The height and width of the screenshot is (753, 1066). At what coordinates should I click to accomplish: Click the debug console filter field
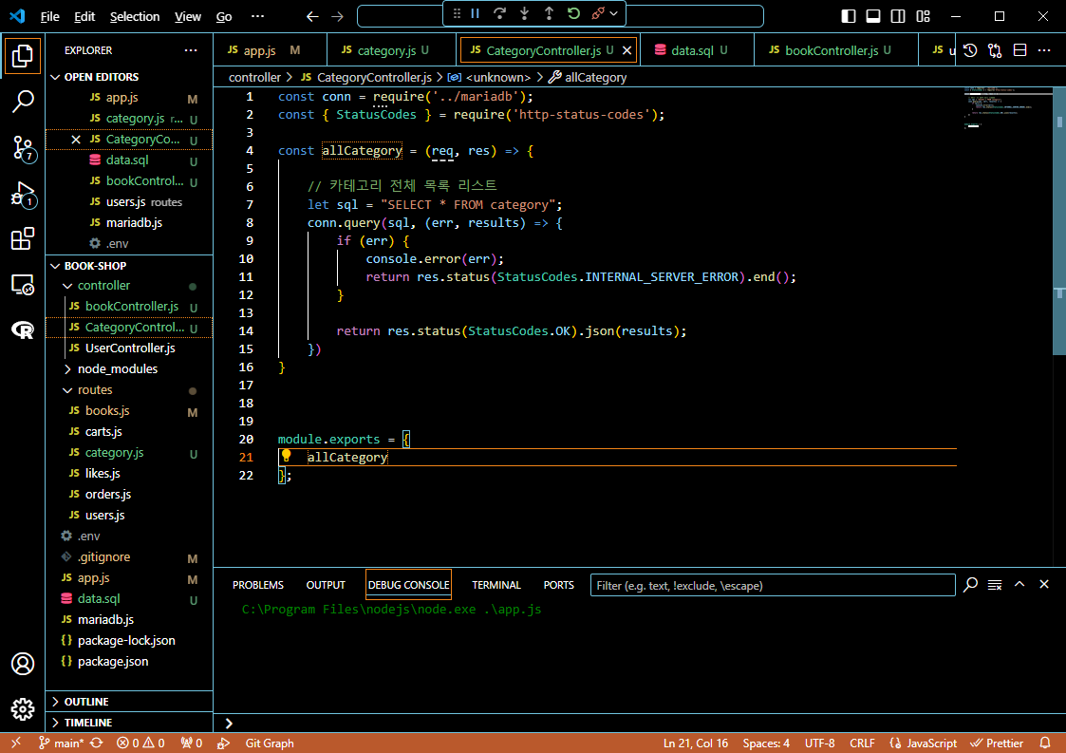773,585
